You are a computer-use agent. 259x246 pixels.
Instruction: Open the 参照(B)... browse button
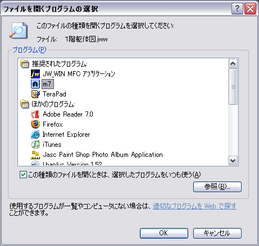click(217, 187)
